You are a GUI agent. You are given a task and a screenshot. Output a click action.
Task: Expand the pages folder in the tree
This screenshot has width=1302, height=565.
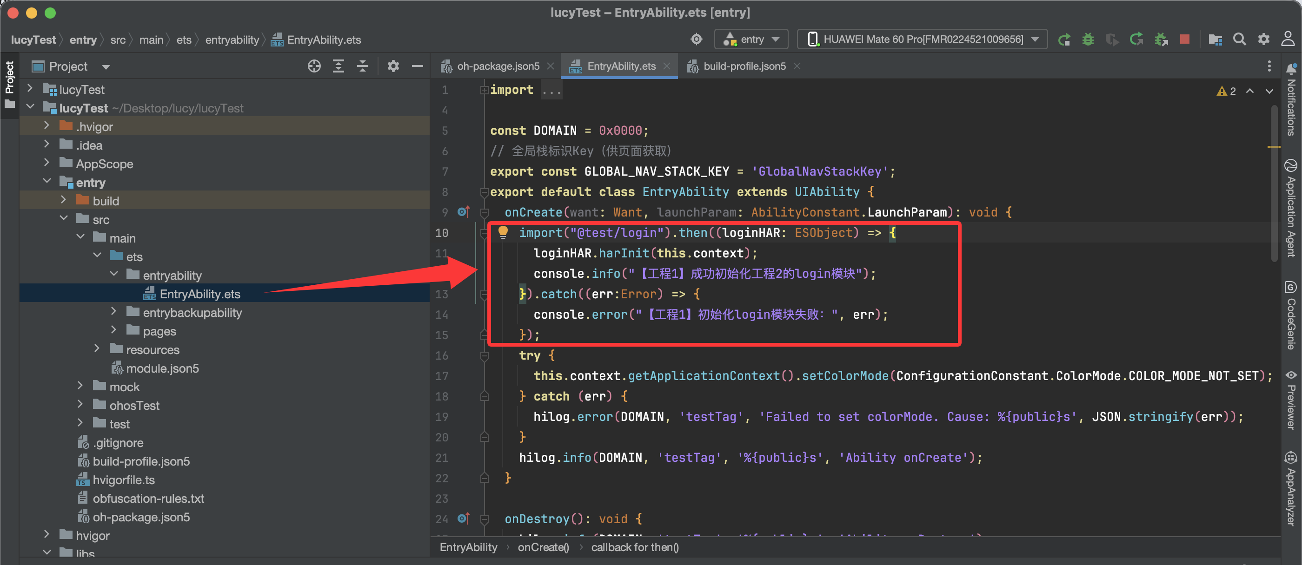tap(114, 331)
